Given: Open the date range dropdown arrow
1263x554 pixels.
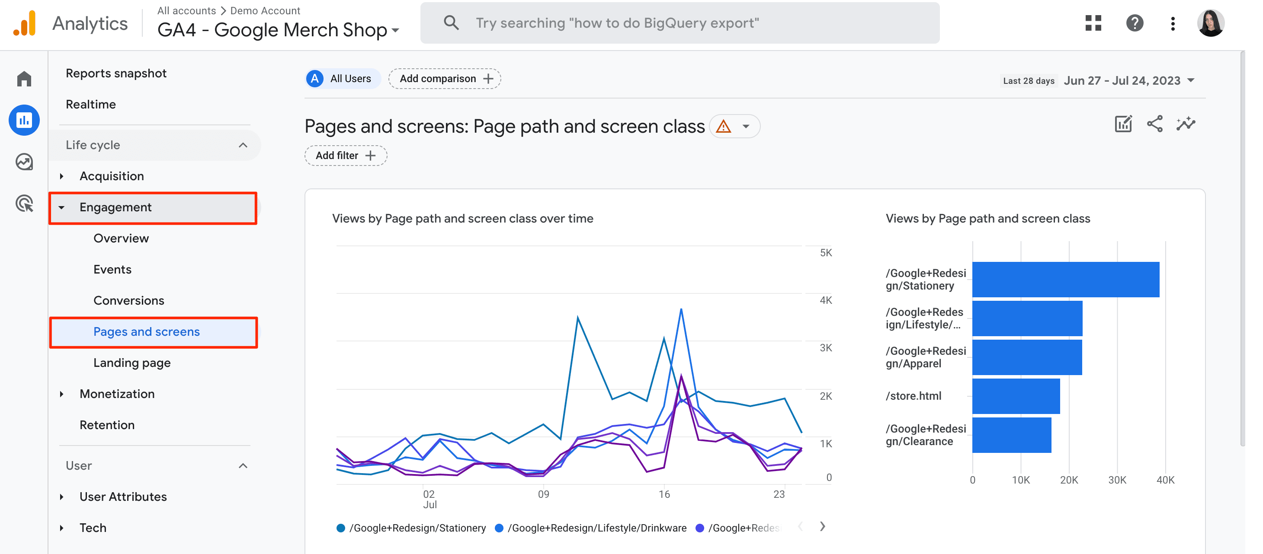Looking at the screenshot, I should pyautogui.click(x=1192, y=80).
